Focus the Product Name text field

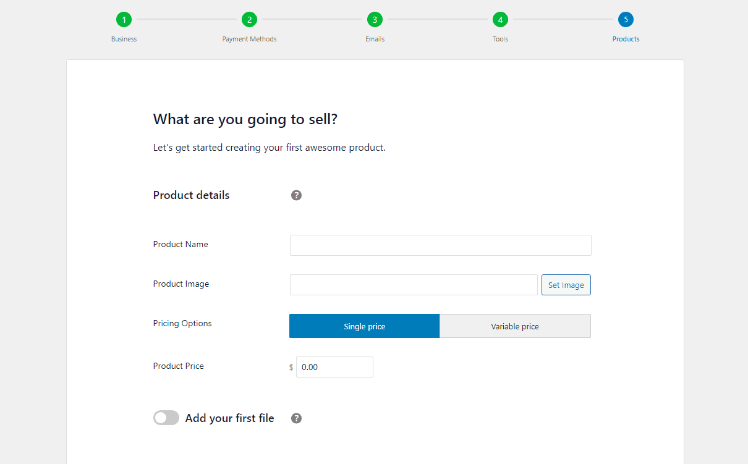(440, 245)
